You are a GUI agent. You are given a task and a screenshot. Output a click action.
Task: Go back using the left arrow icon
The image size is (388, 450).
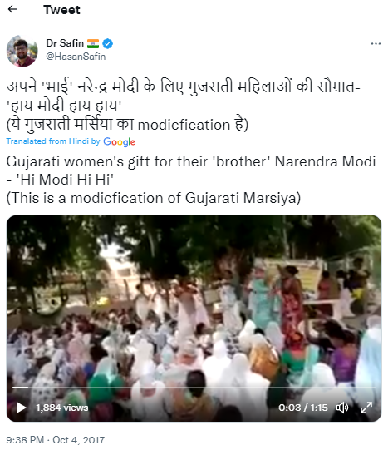pos(12,9)
